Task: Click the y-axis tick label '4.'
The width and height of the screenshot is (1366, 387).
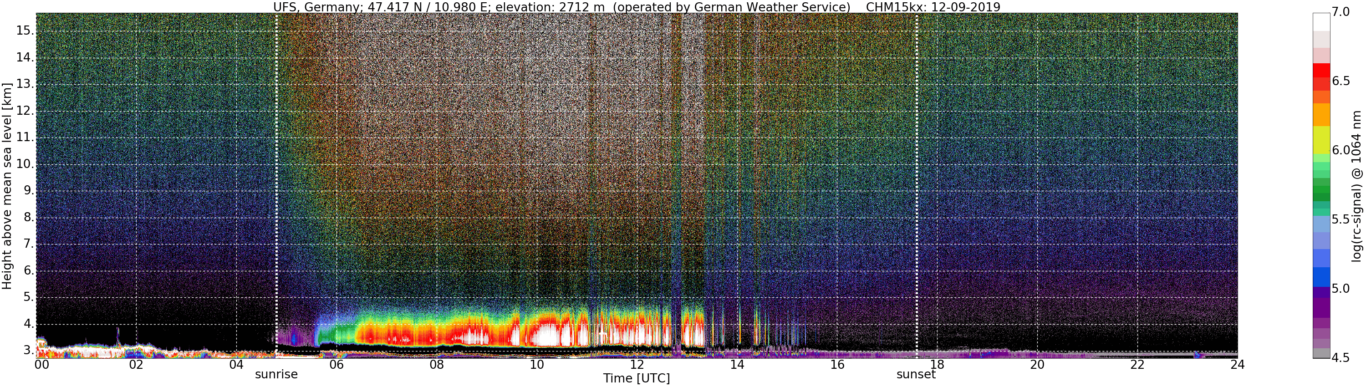Action: 29,324
